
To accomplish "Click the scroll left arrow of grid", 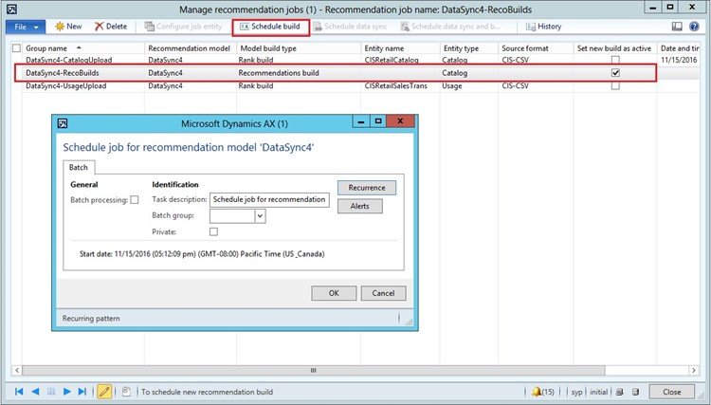I will coord(17,370).
